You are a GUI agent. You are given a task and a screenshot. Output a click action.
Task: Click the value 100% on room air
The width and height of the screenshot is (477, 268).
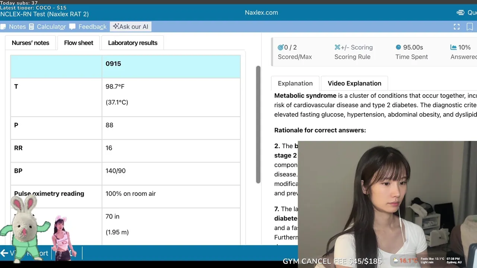tap(130, 194)
